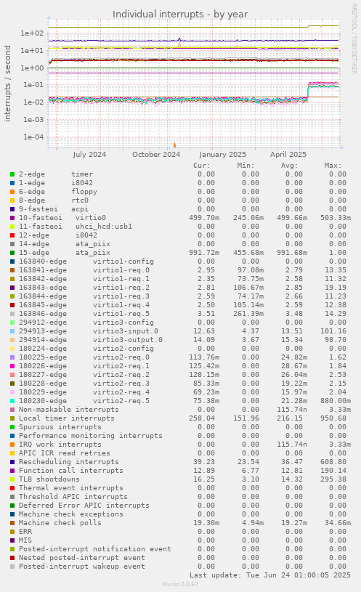Click the red Thermal event interrupts swatch
This screenshot has height=592, width=361.
12,488
